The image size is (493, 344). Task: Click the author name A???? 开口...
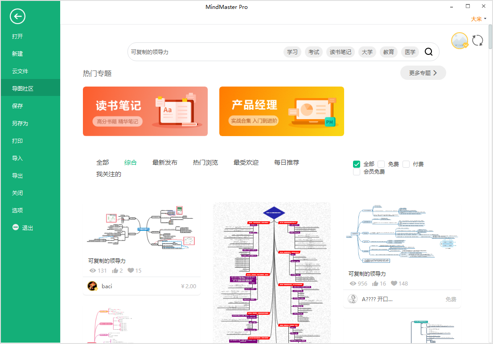(377, 299)
